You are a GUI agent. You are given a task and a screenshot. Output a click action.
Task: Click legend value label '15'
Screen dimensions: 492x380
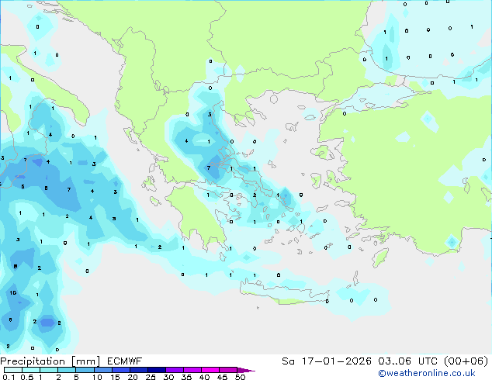point(115,377)
